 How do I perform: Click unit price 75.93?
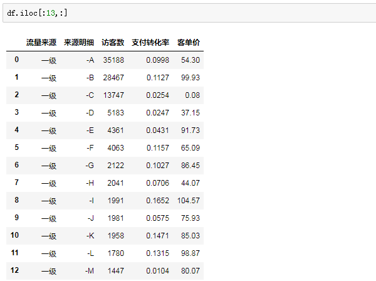click(x=191, y=218)
